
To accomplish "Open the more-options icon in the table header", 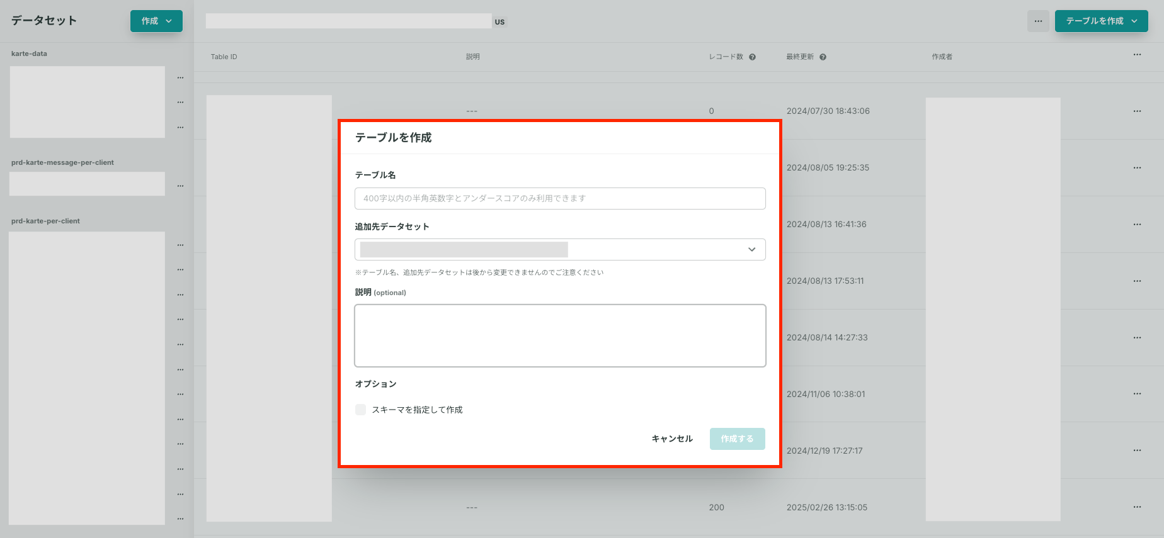I will pyautogui.click(x=1137, y=55).
